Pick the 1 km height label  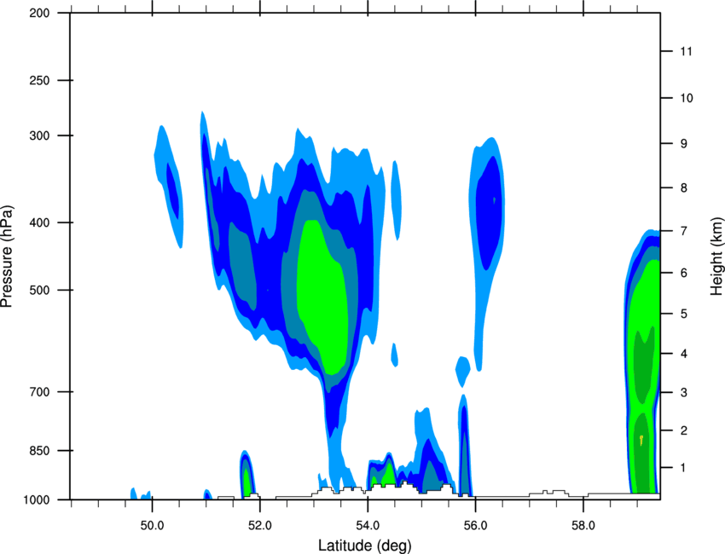pyautogui.click(x=684, y=468)
